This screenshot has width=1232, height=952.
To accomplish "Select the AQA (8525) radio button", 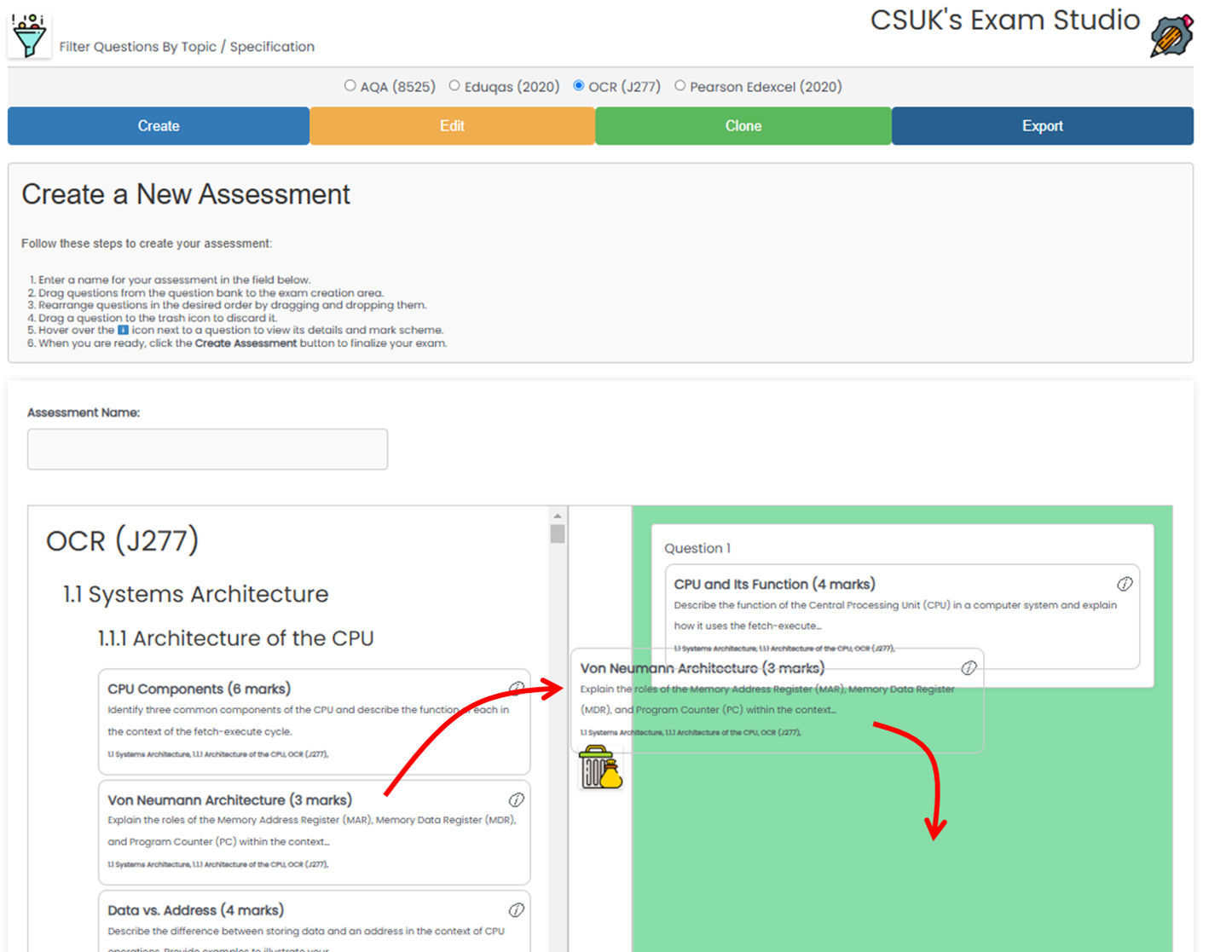I will point(350,86).
